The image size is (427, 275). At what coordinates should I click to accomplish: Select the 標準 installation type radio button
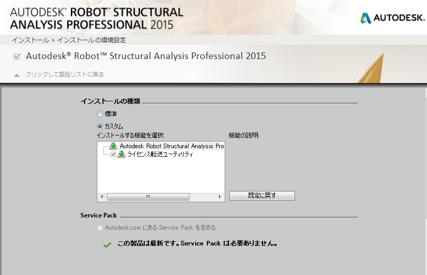pos(100,114)
